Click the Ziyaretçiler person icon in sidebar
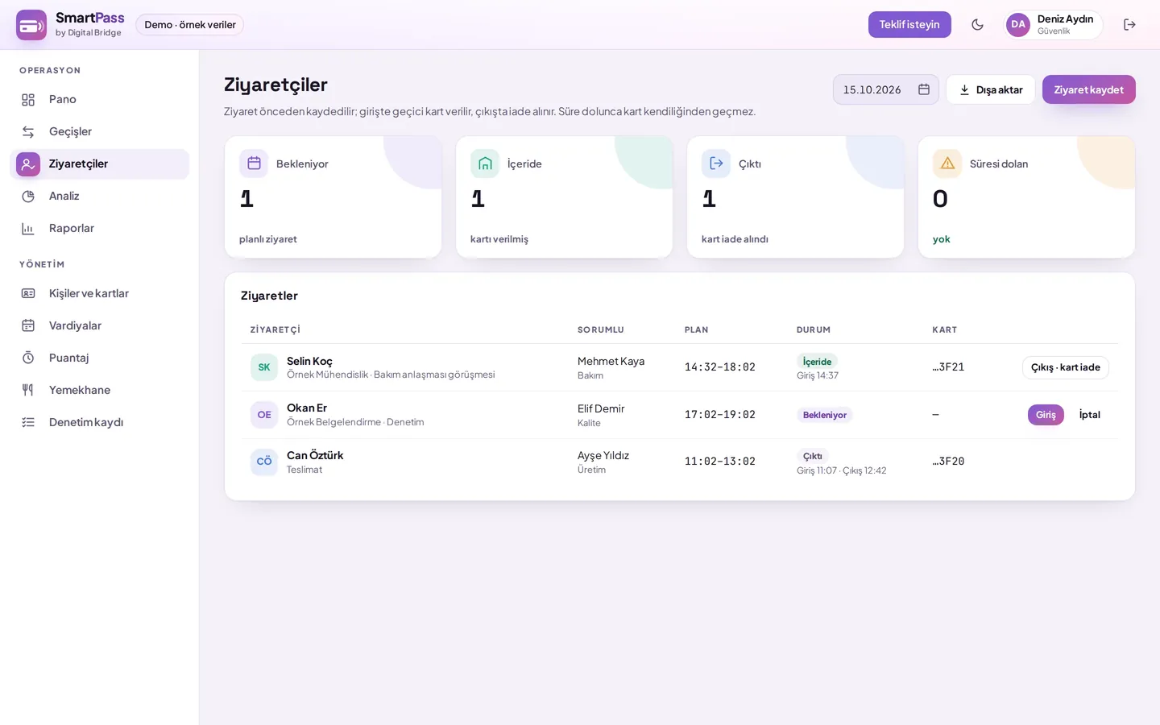 click(28, 164)
